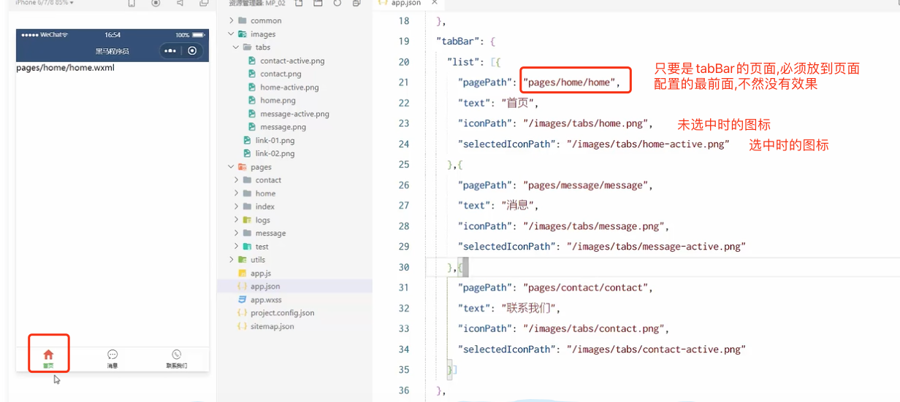Viewport: 900px width, 402px height.
Task: Open the iPhone 6/7/8 device dropdown
Action: pyautogui.click(x=44, y=3)
